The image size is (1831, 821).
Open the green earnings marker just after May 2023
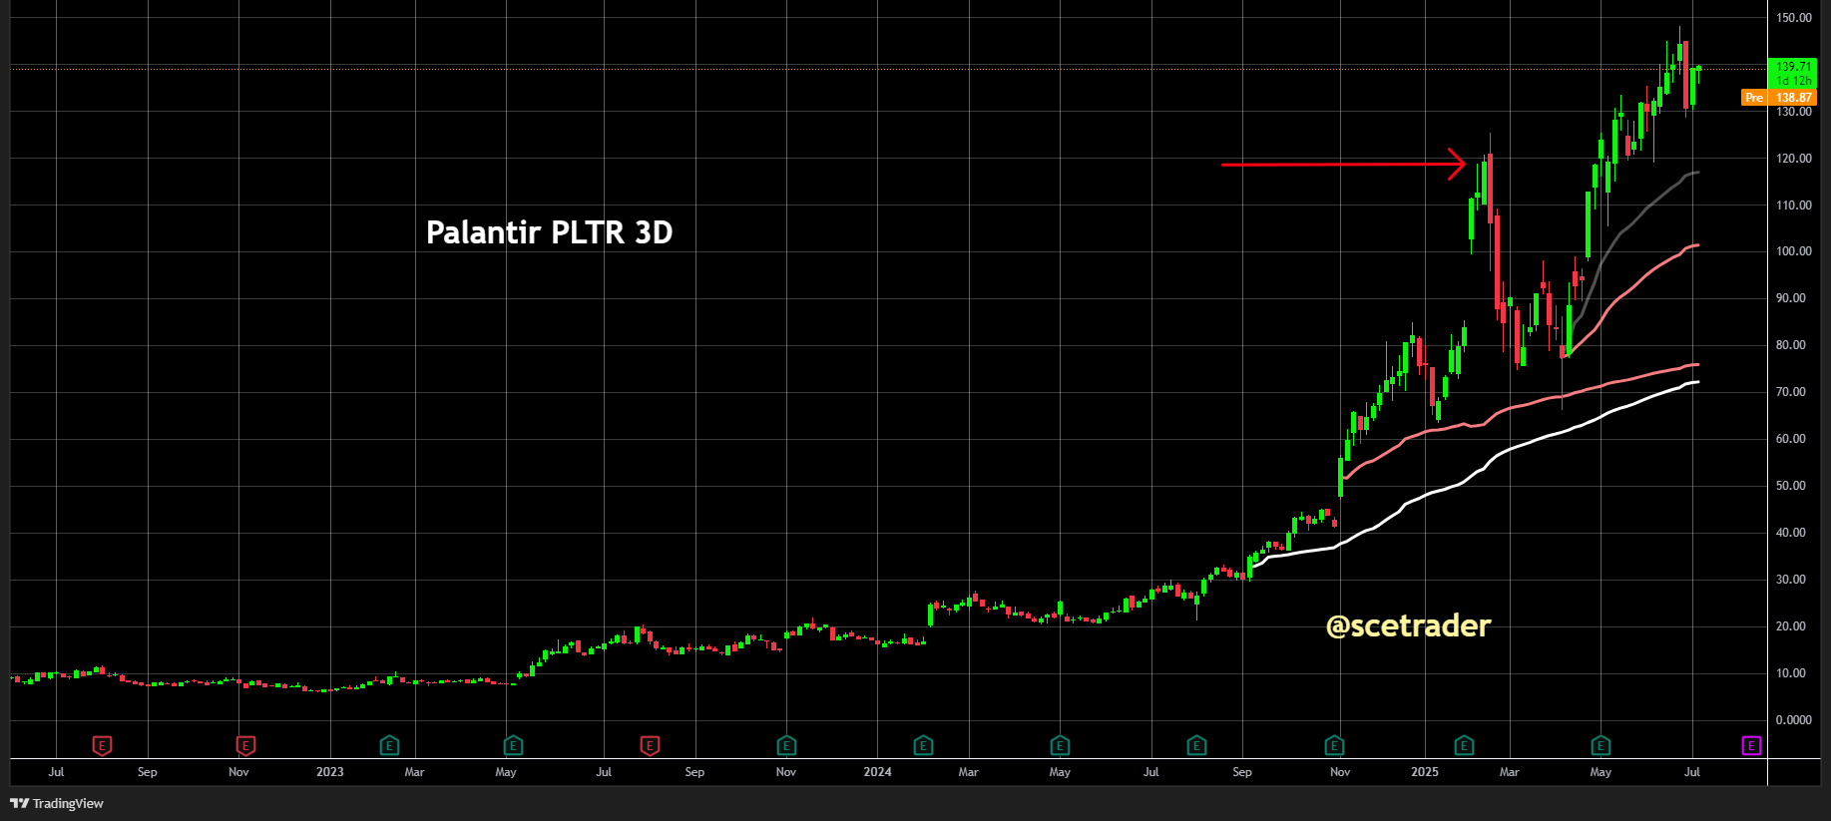tap(513, 745)
